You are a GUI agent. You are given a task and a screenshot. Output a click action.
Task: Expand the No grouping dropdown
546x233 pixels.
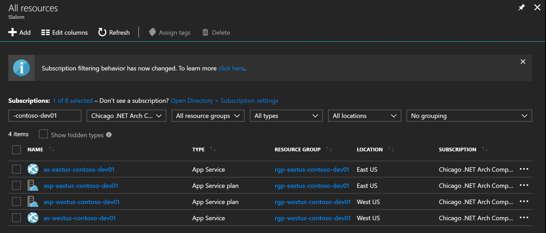click(x=469, y=116)
